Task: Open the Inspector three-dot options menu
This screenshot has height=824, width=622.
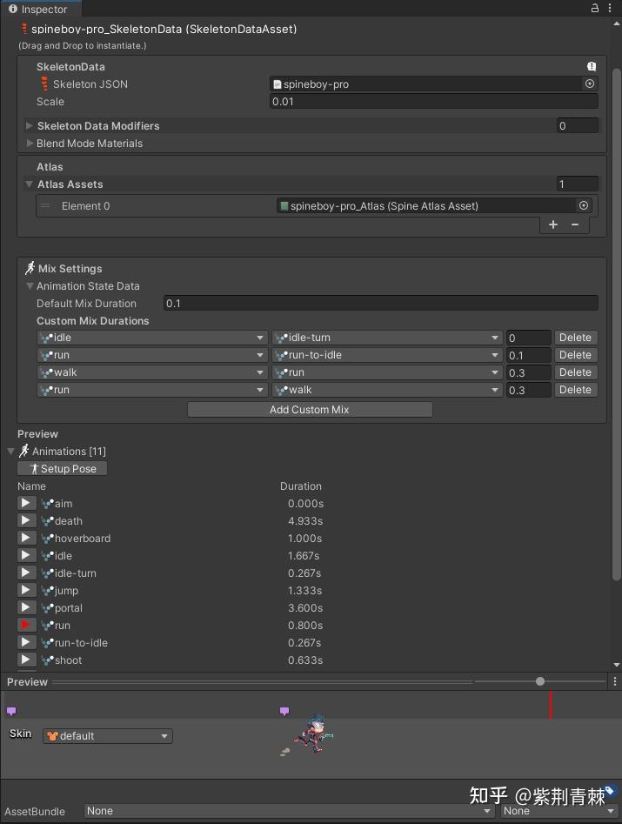Action: [612, 9]
